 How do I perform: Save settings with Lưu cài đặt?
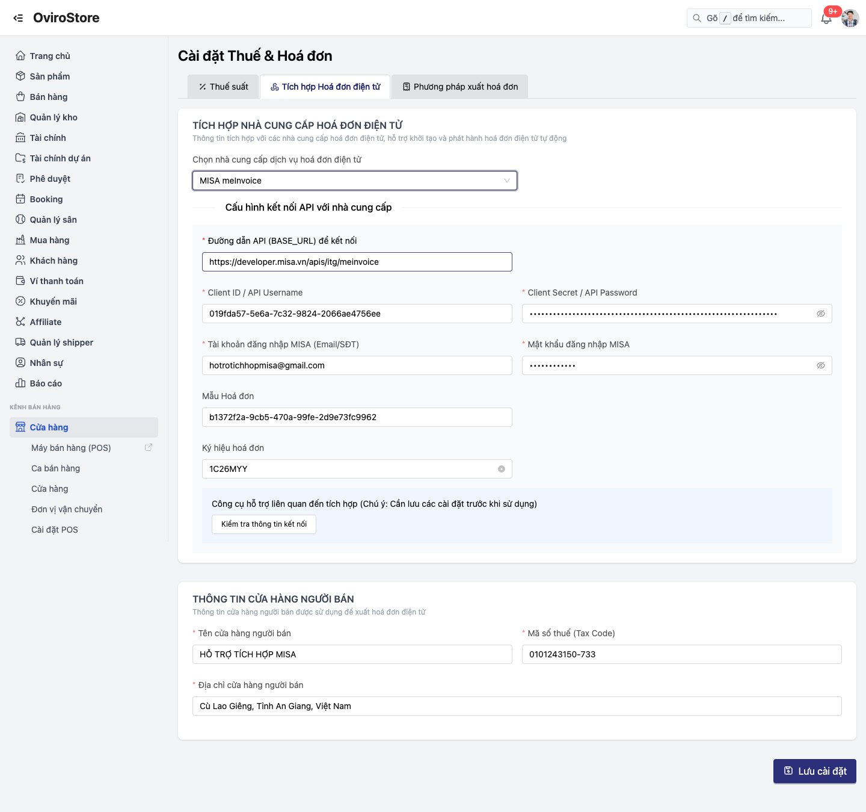coord(815,771)
